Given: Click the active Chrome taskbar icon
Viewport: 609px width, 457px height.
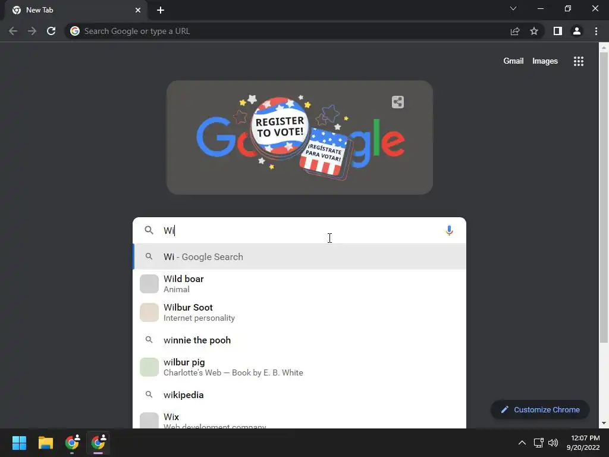Looking at the screenshot, I should pyautogui.click(x=98, y=443).
